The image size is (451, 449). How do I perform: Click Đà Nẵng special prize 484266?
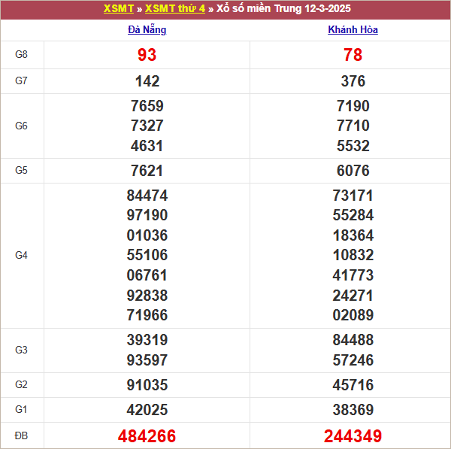(147, 436)
